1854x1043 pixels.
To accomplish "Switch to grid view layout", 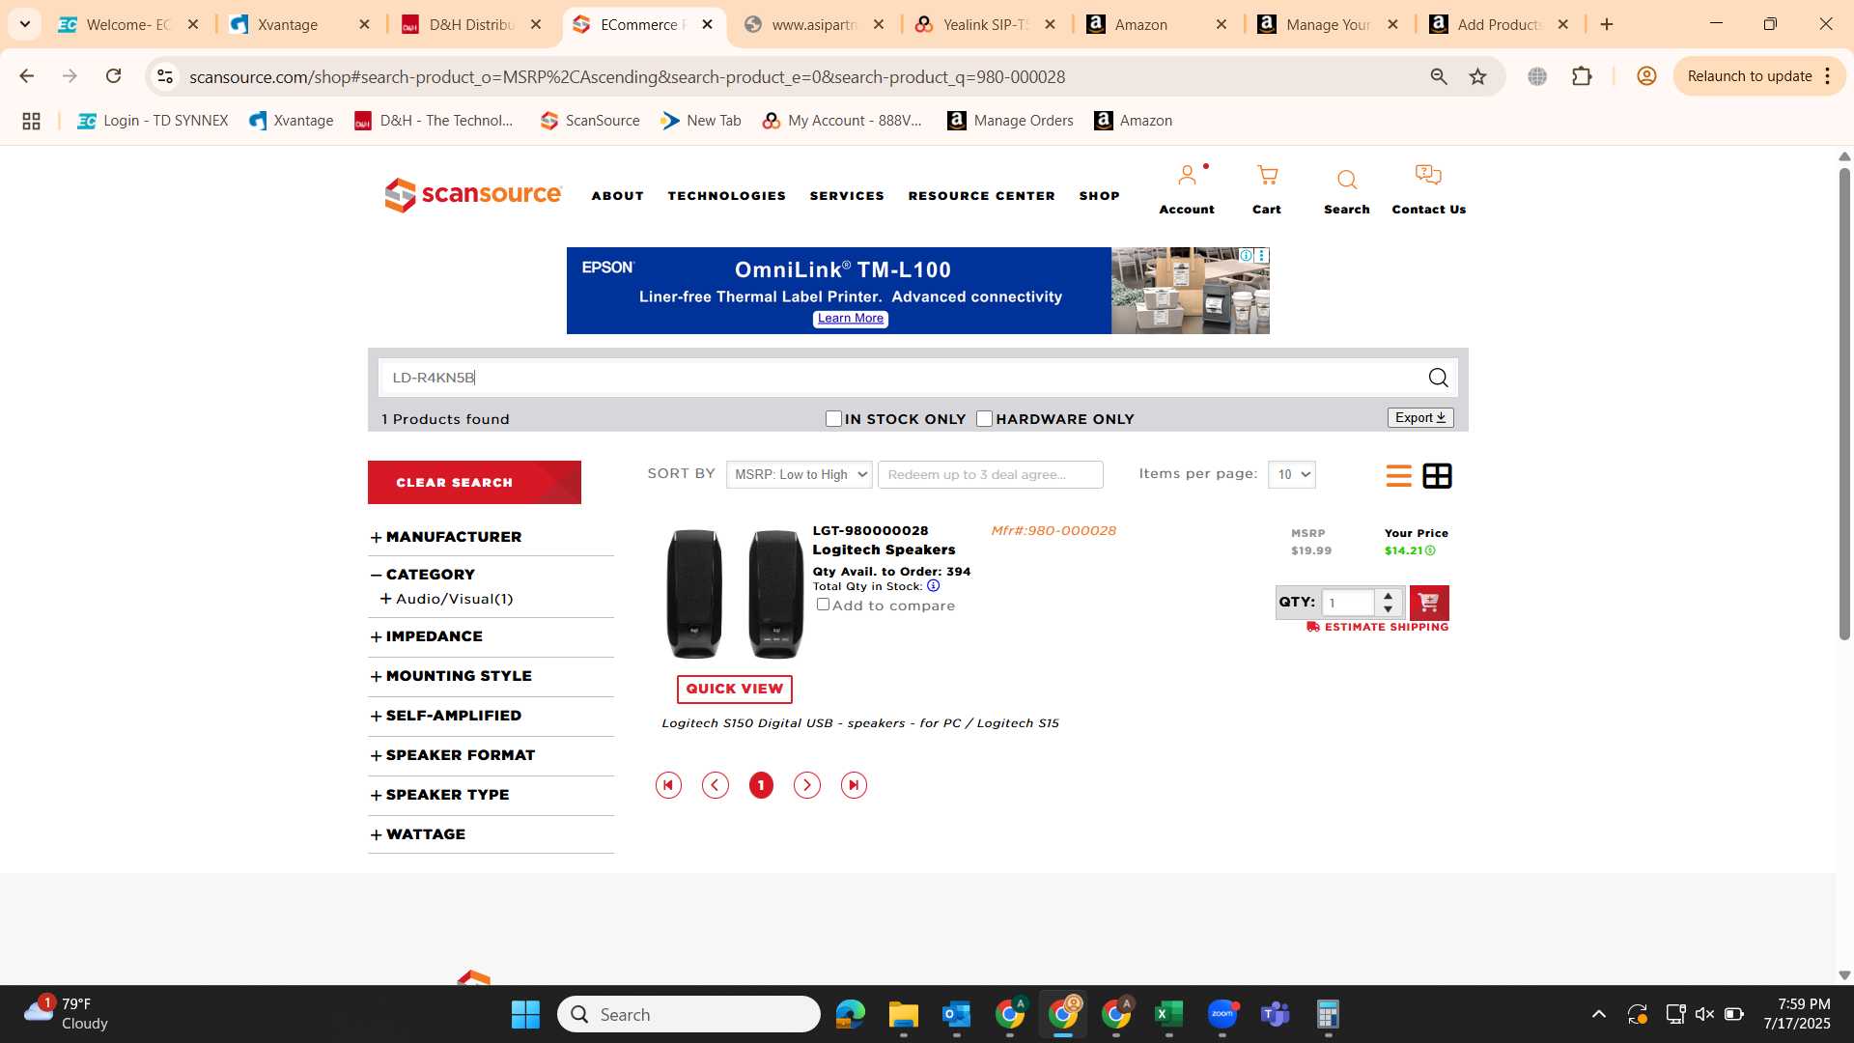I will [x=1437, y=475].
